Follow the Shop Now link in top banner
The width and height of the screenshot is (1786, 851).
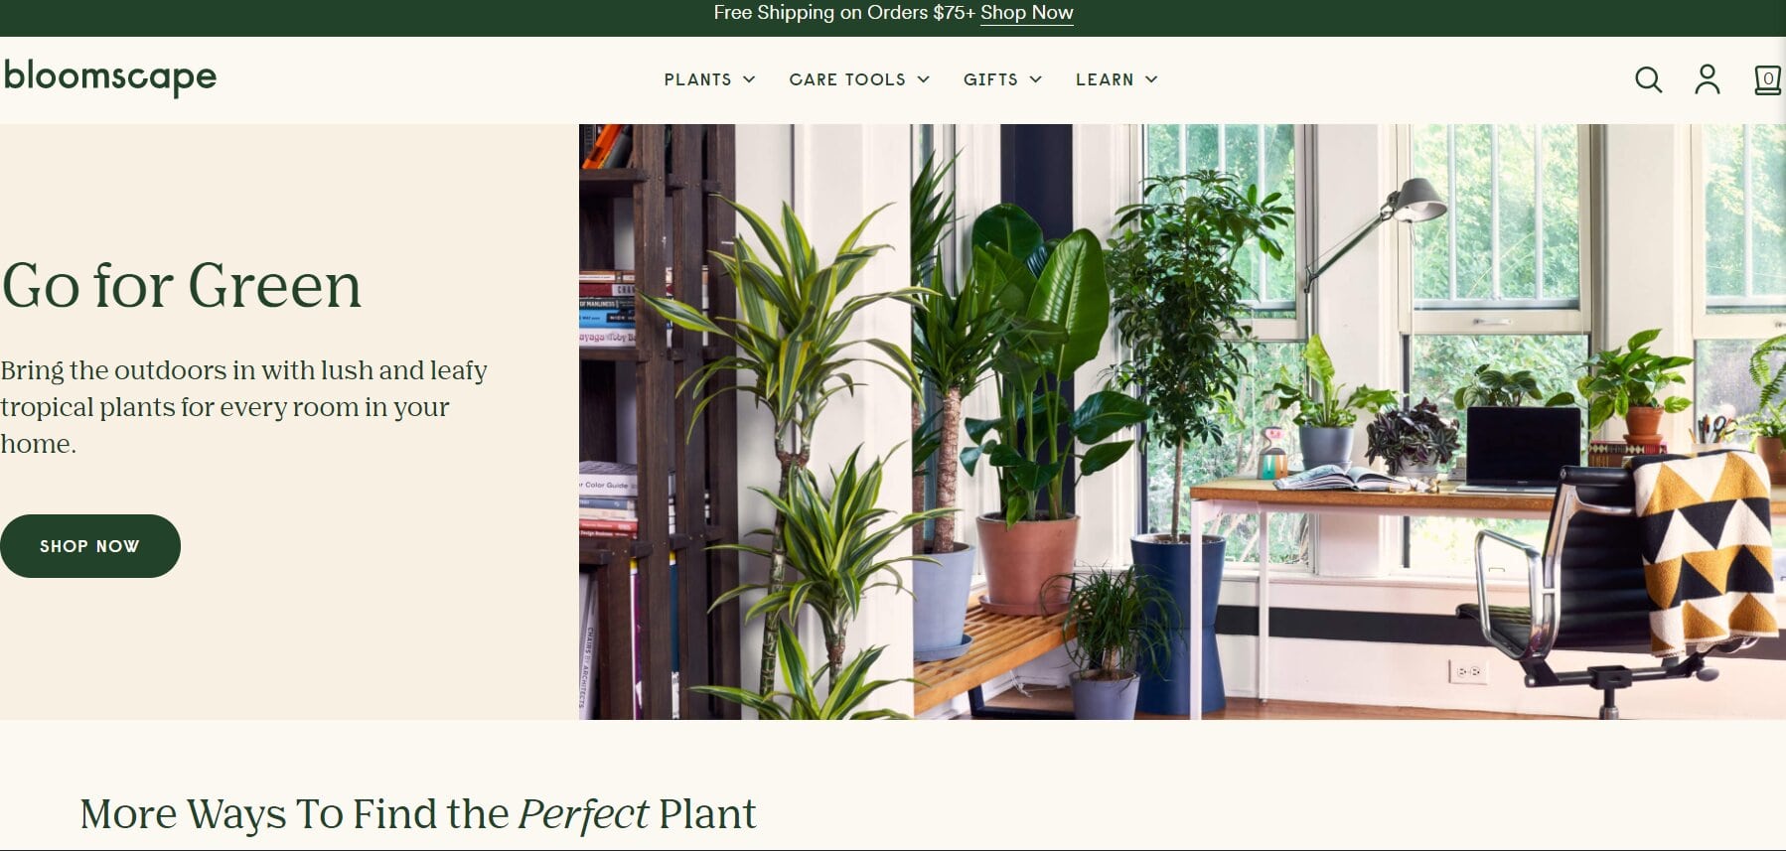point(1026,13)
